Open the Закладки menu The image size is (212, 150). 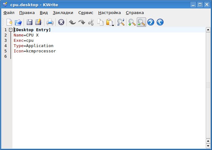point(63,13)
